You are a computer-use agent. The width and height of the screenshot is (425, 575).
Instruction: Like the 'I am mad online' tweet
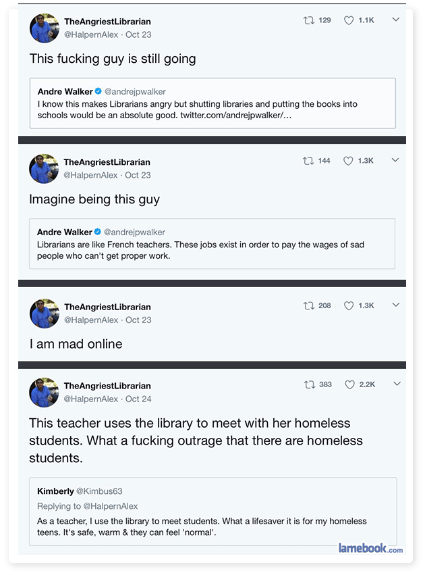(349, 305)
